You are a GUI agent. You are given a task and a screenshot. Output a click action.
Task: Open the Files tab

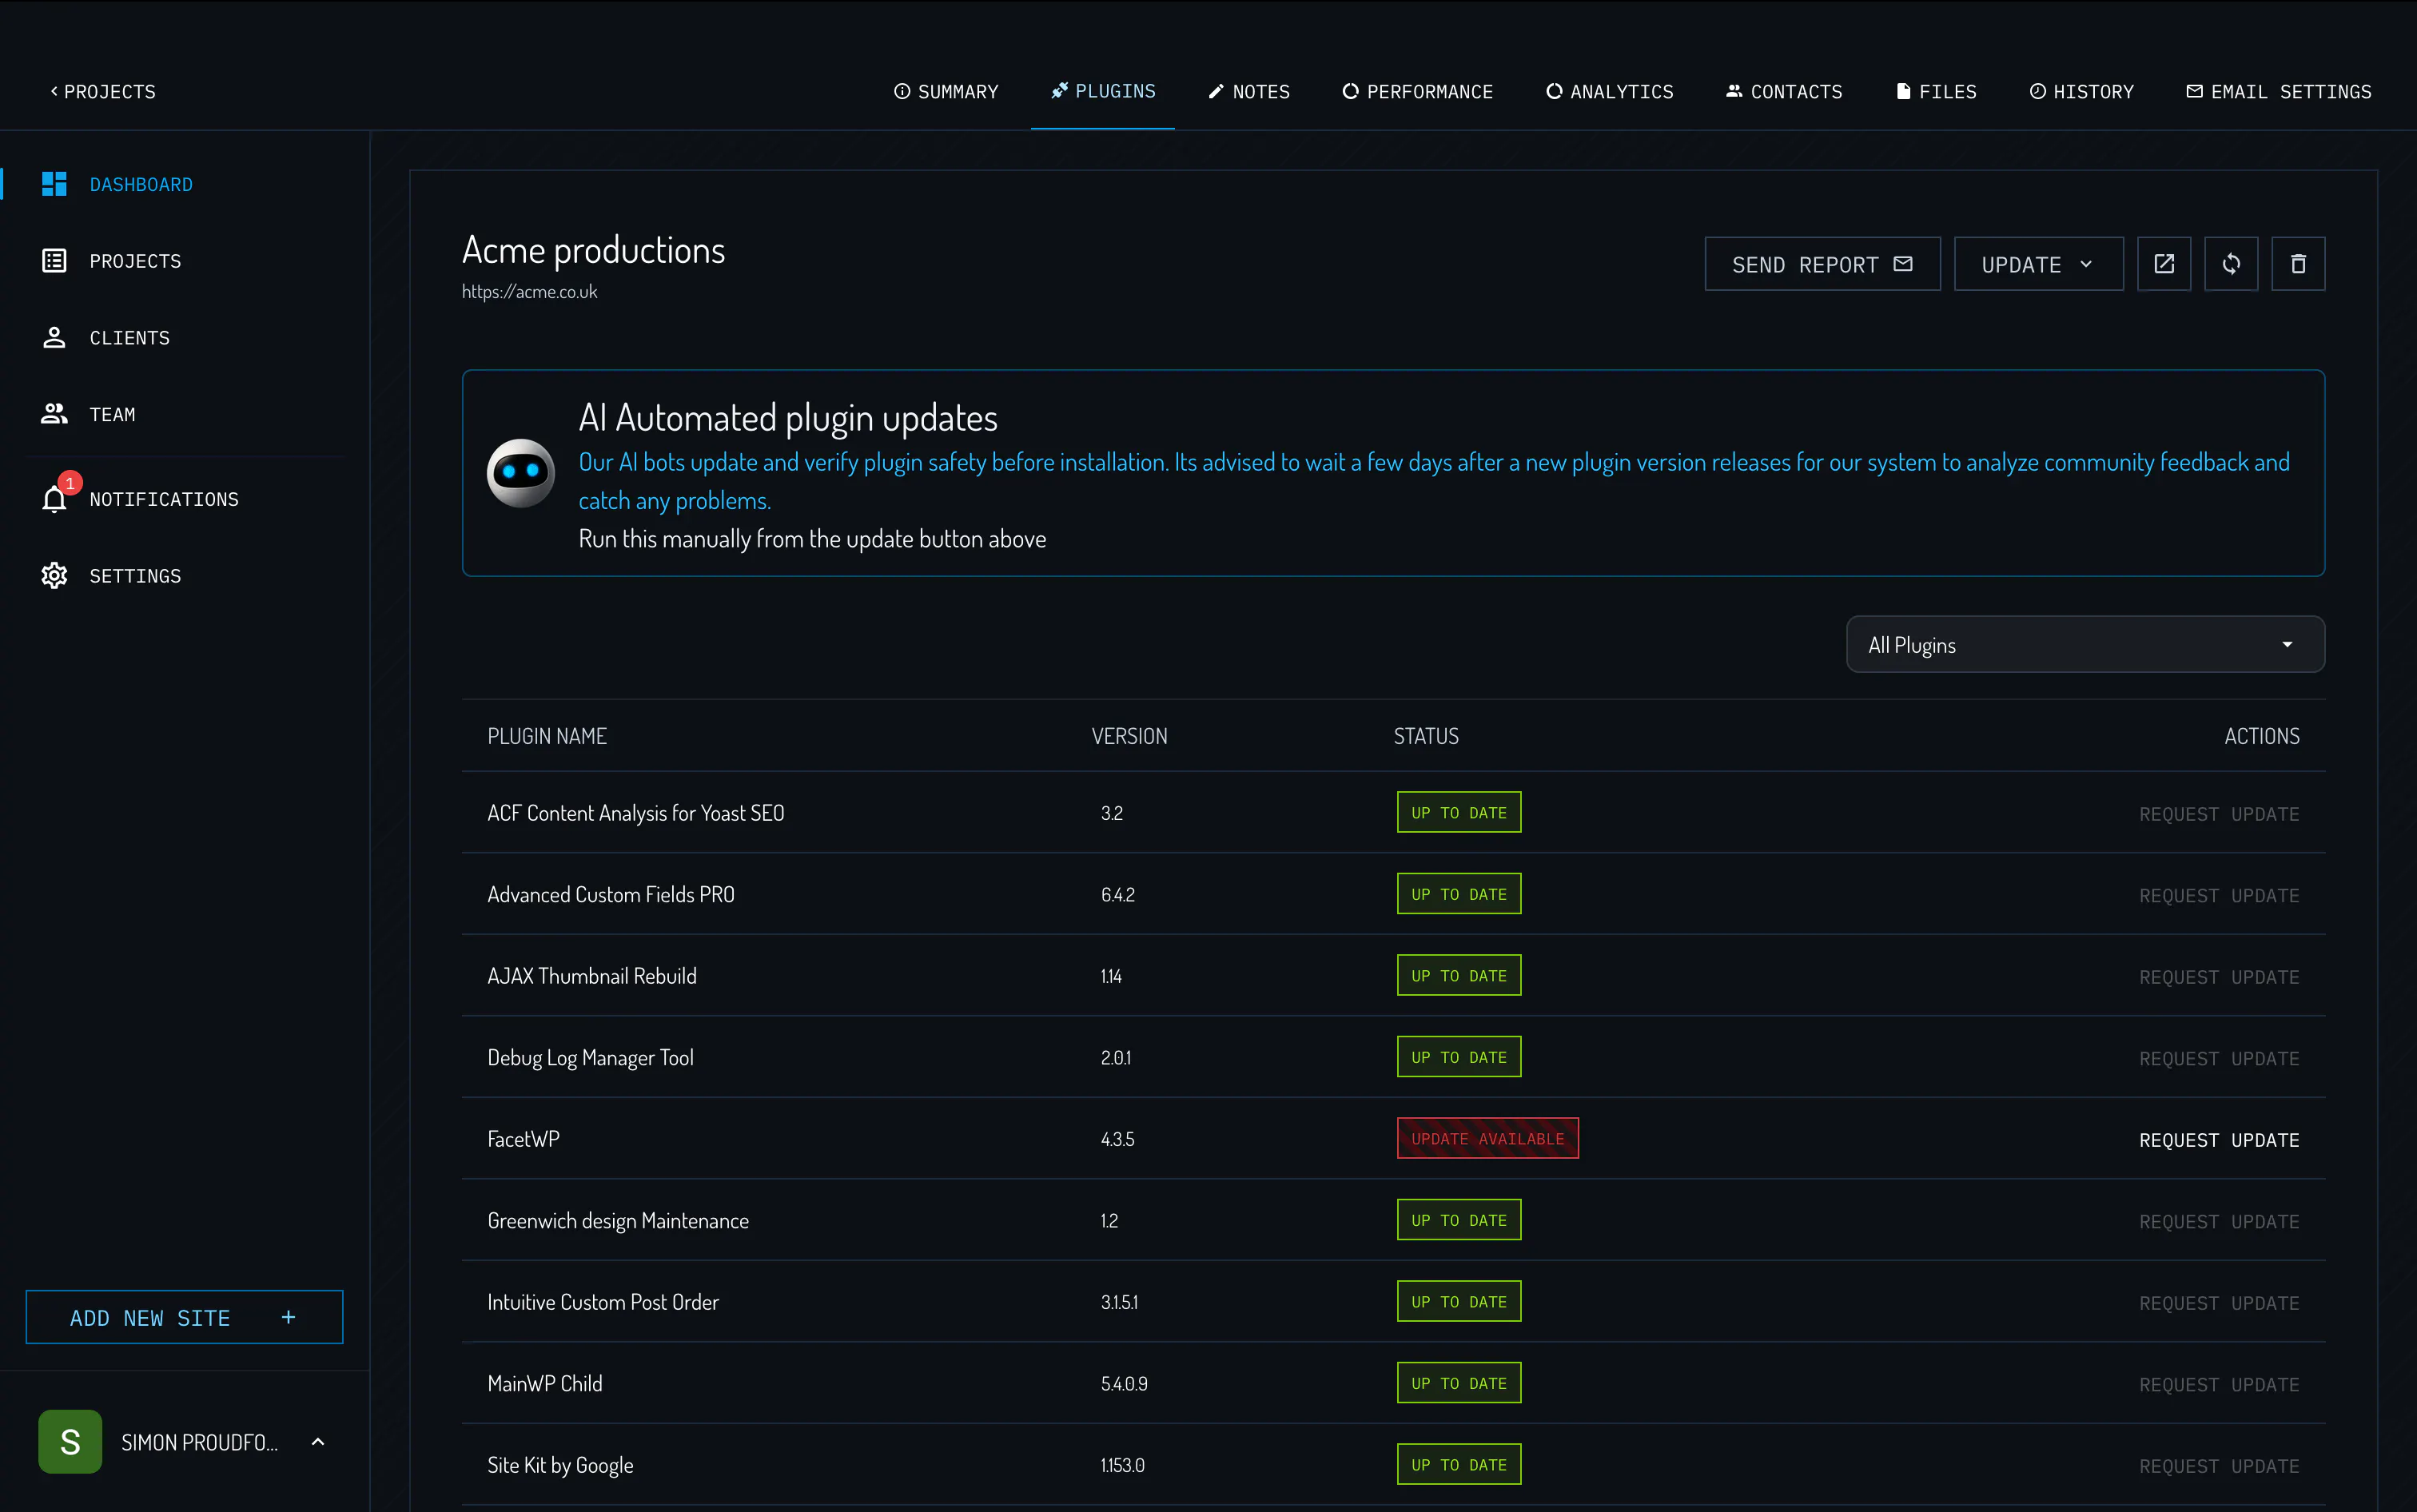(x=1936, y=91)
